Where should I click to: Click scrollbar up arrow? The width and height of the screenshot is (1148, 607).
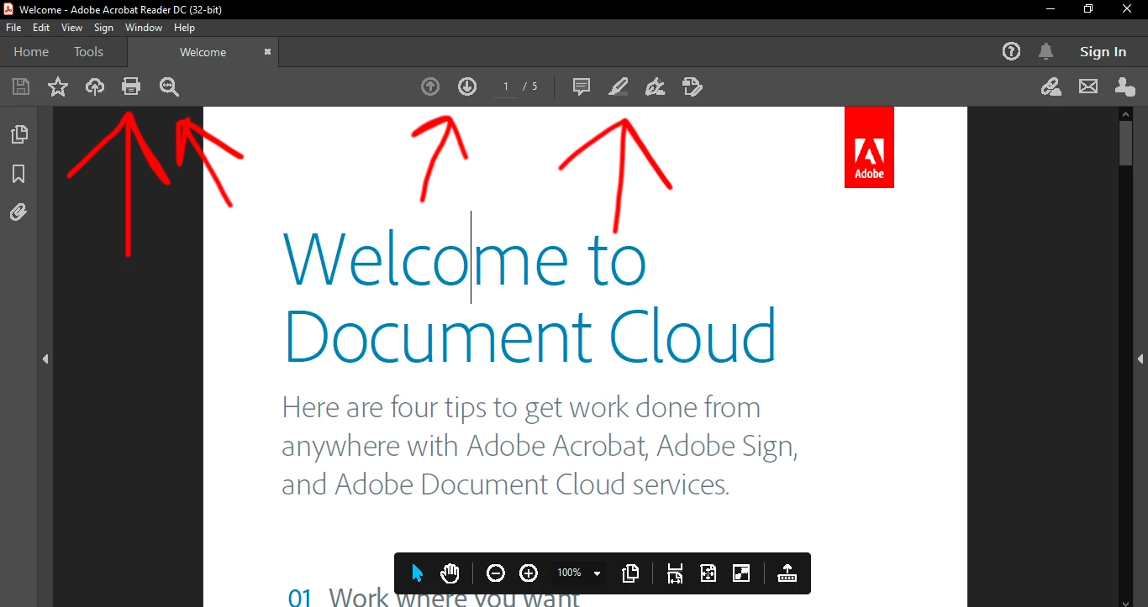[x=1126, y=113]
